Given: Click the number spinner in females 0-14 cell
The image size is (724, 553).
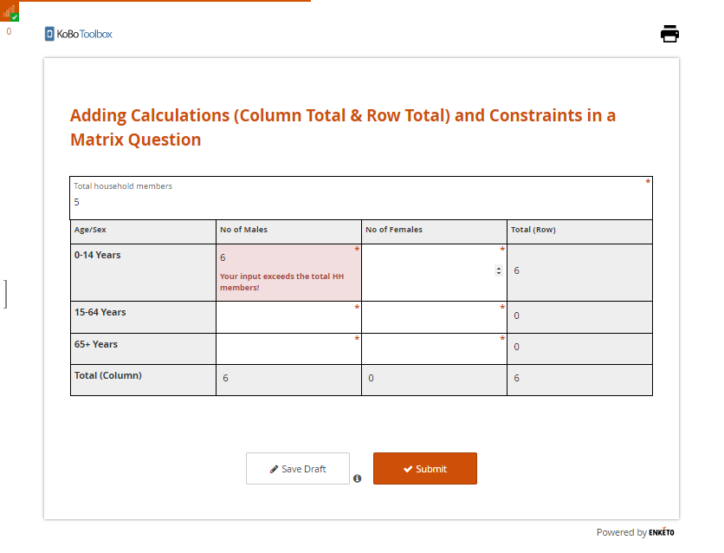Looking at the screenshot, I should click(498, 270).
